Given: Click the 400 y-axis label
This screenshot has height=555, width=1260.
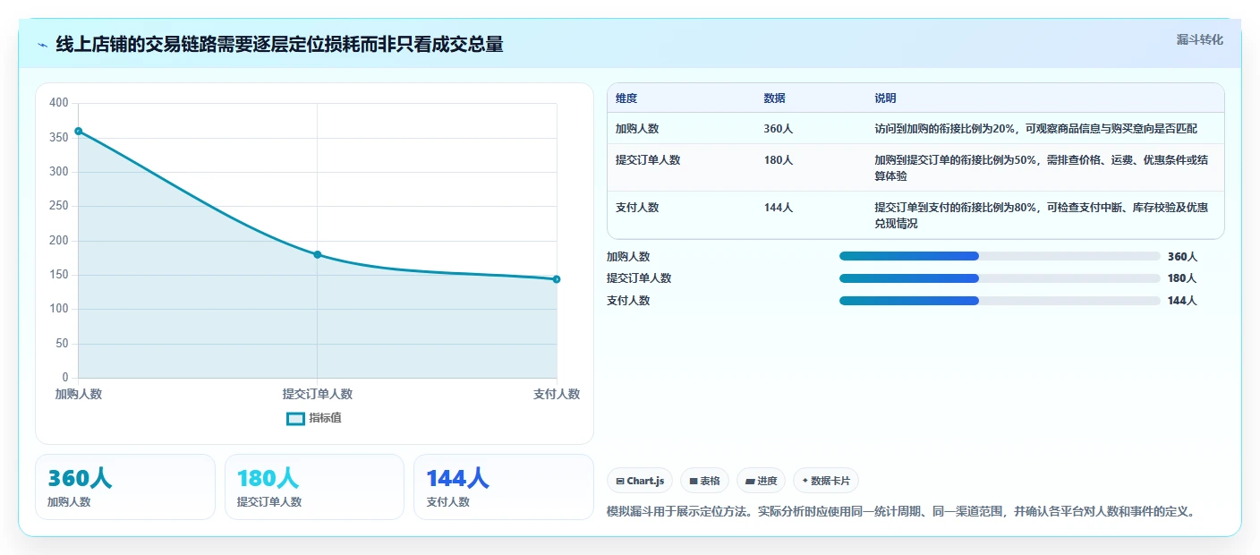Looking at the screenshot, I should (x=59, y=103).
